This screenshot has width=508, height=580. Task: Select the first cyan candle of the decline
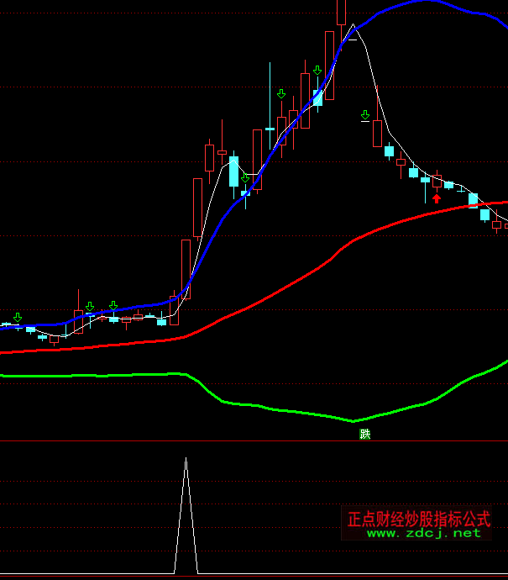389,151
